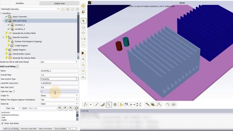The image size is (233, 131).
Task: Select the arrow pointer tool
Action: [x=83, y=21]
